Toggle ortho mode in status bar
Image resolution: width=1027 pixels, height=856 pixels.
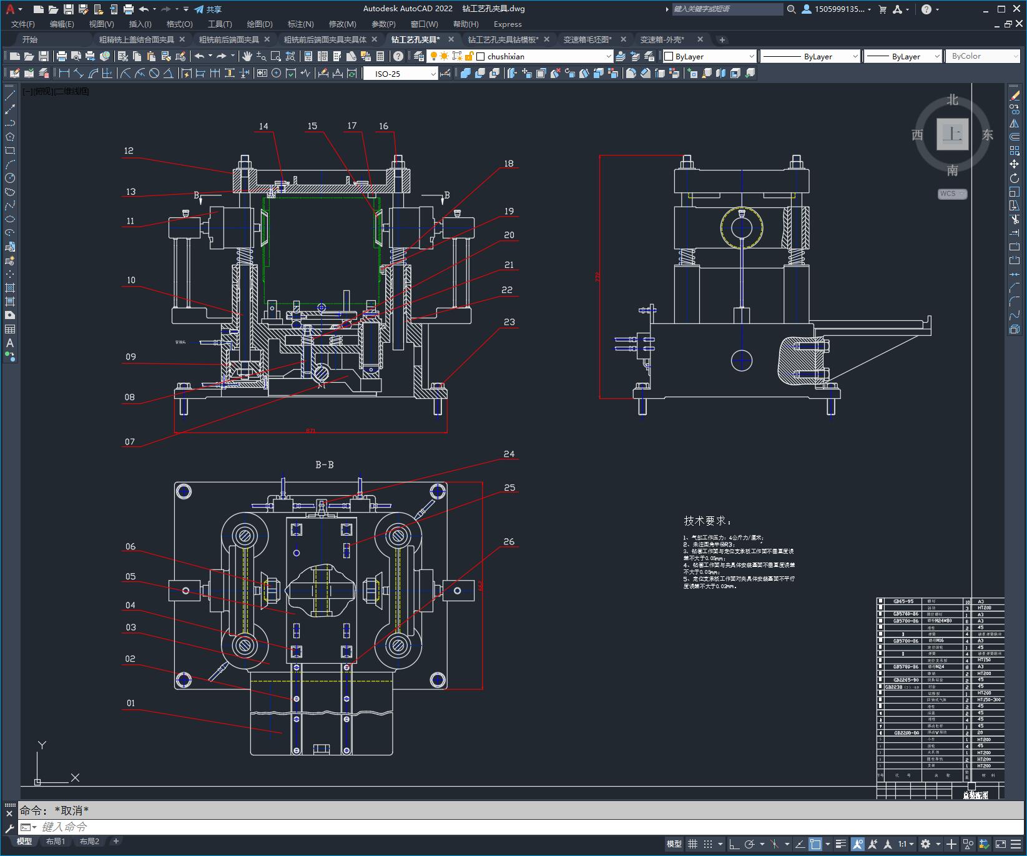click(x=734, y=844)
